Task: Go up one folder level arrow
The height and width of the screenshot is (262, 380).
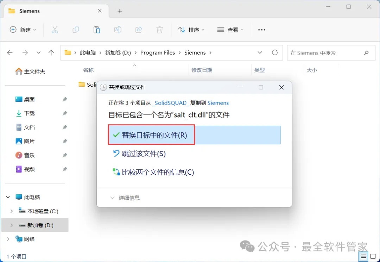Action: [51, 52]
